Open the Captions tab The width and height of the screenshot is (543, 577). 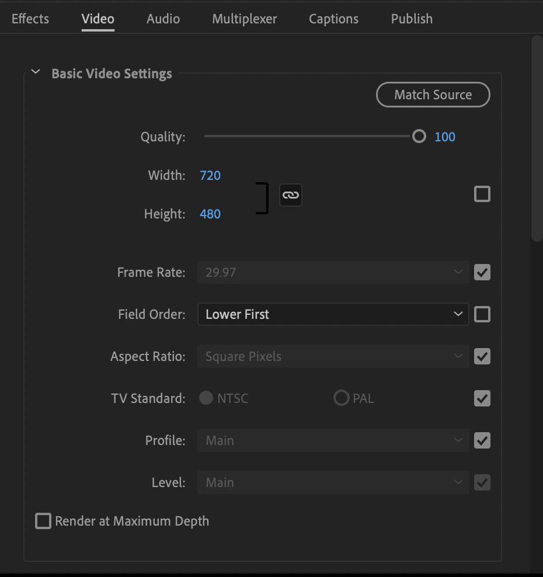[x=333, y=19]
